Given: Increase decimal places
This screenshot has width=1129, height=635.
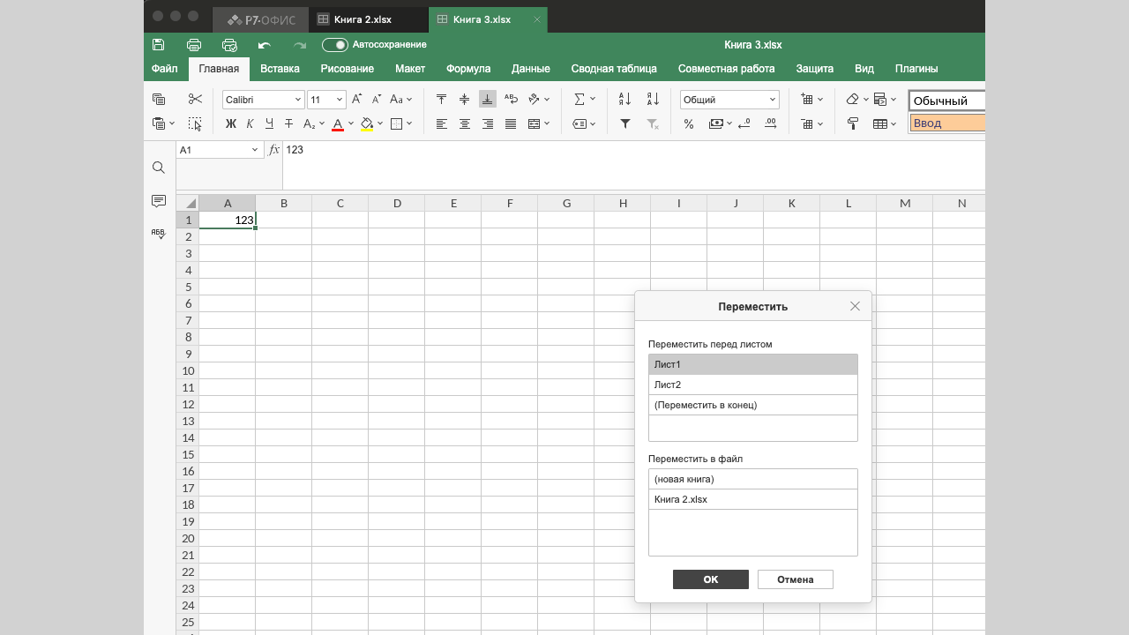Looking at the screenshot, I should (771, 124).
